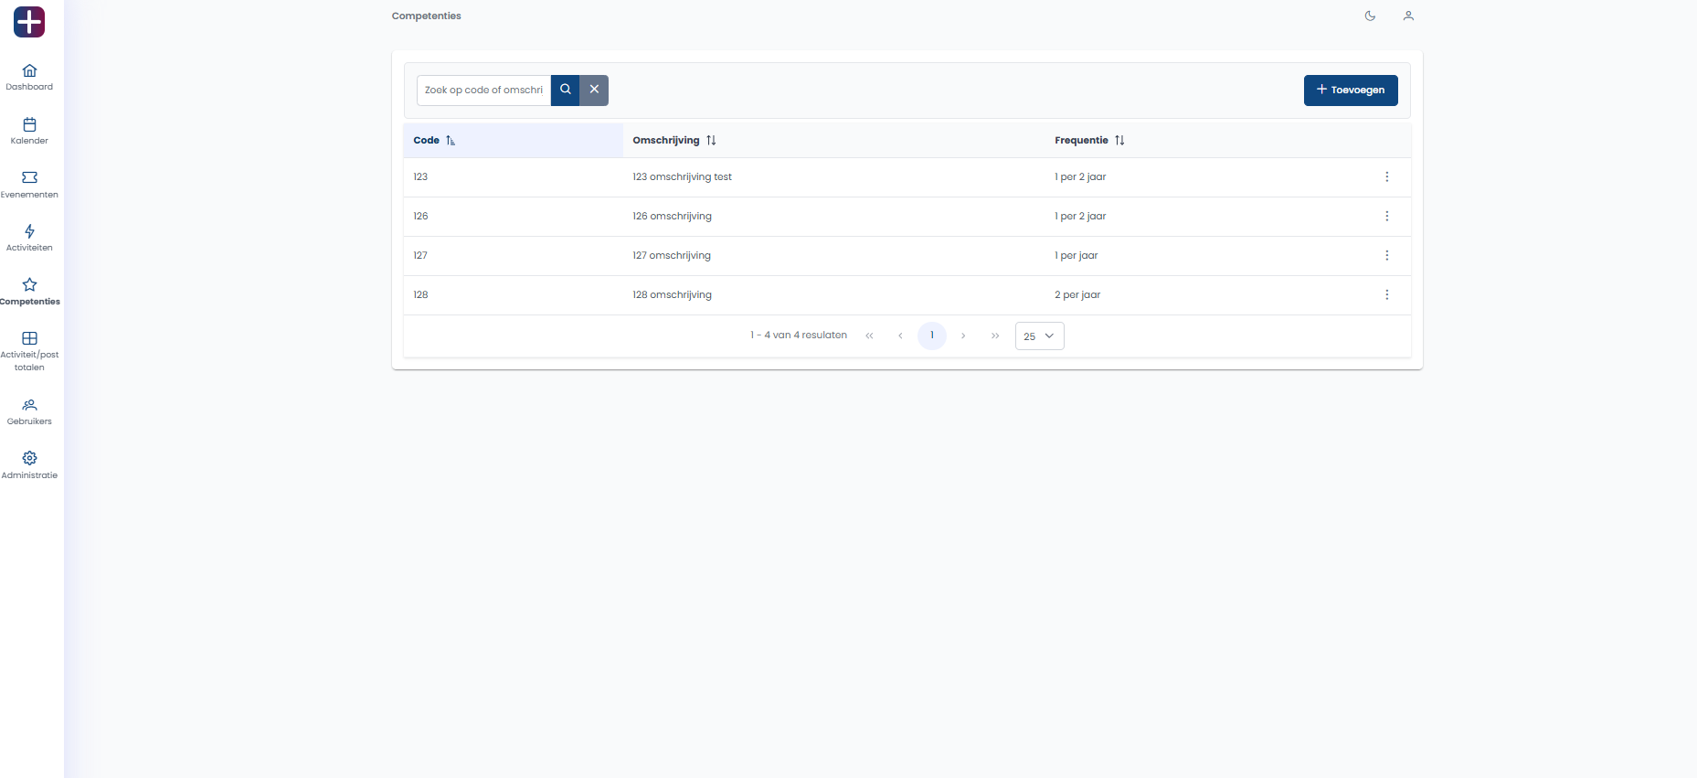Click the Toevoegen button
The height and width of the screenshot is (778, 1697).
(1350, 91)
